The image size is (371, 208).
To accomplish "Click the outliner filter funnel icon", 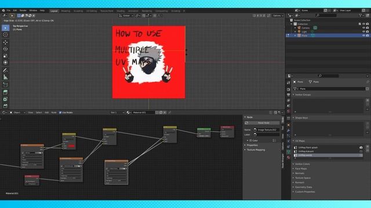I will pos(361,16).
